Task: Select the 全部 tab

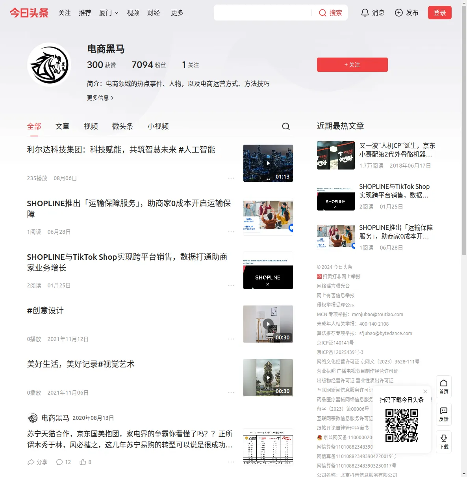Action: pos(34,126)
